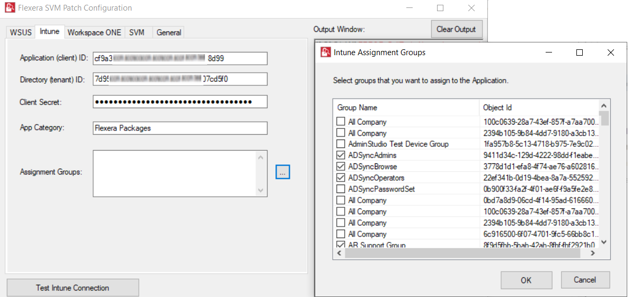Click the ADSyncPasswordSet group name text
This screenshot has width=632, height=297.
click(381, 189)
